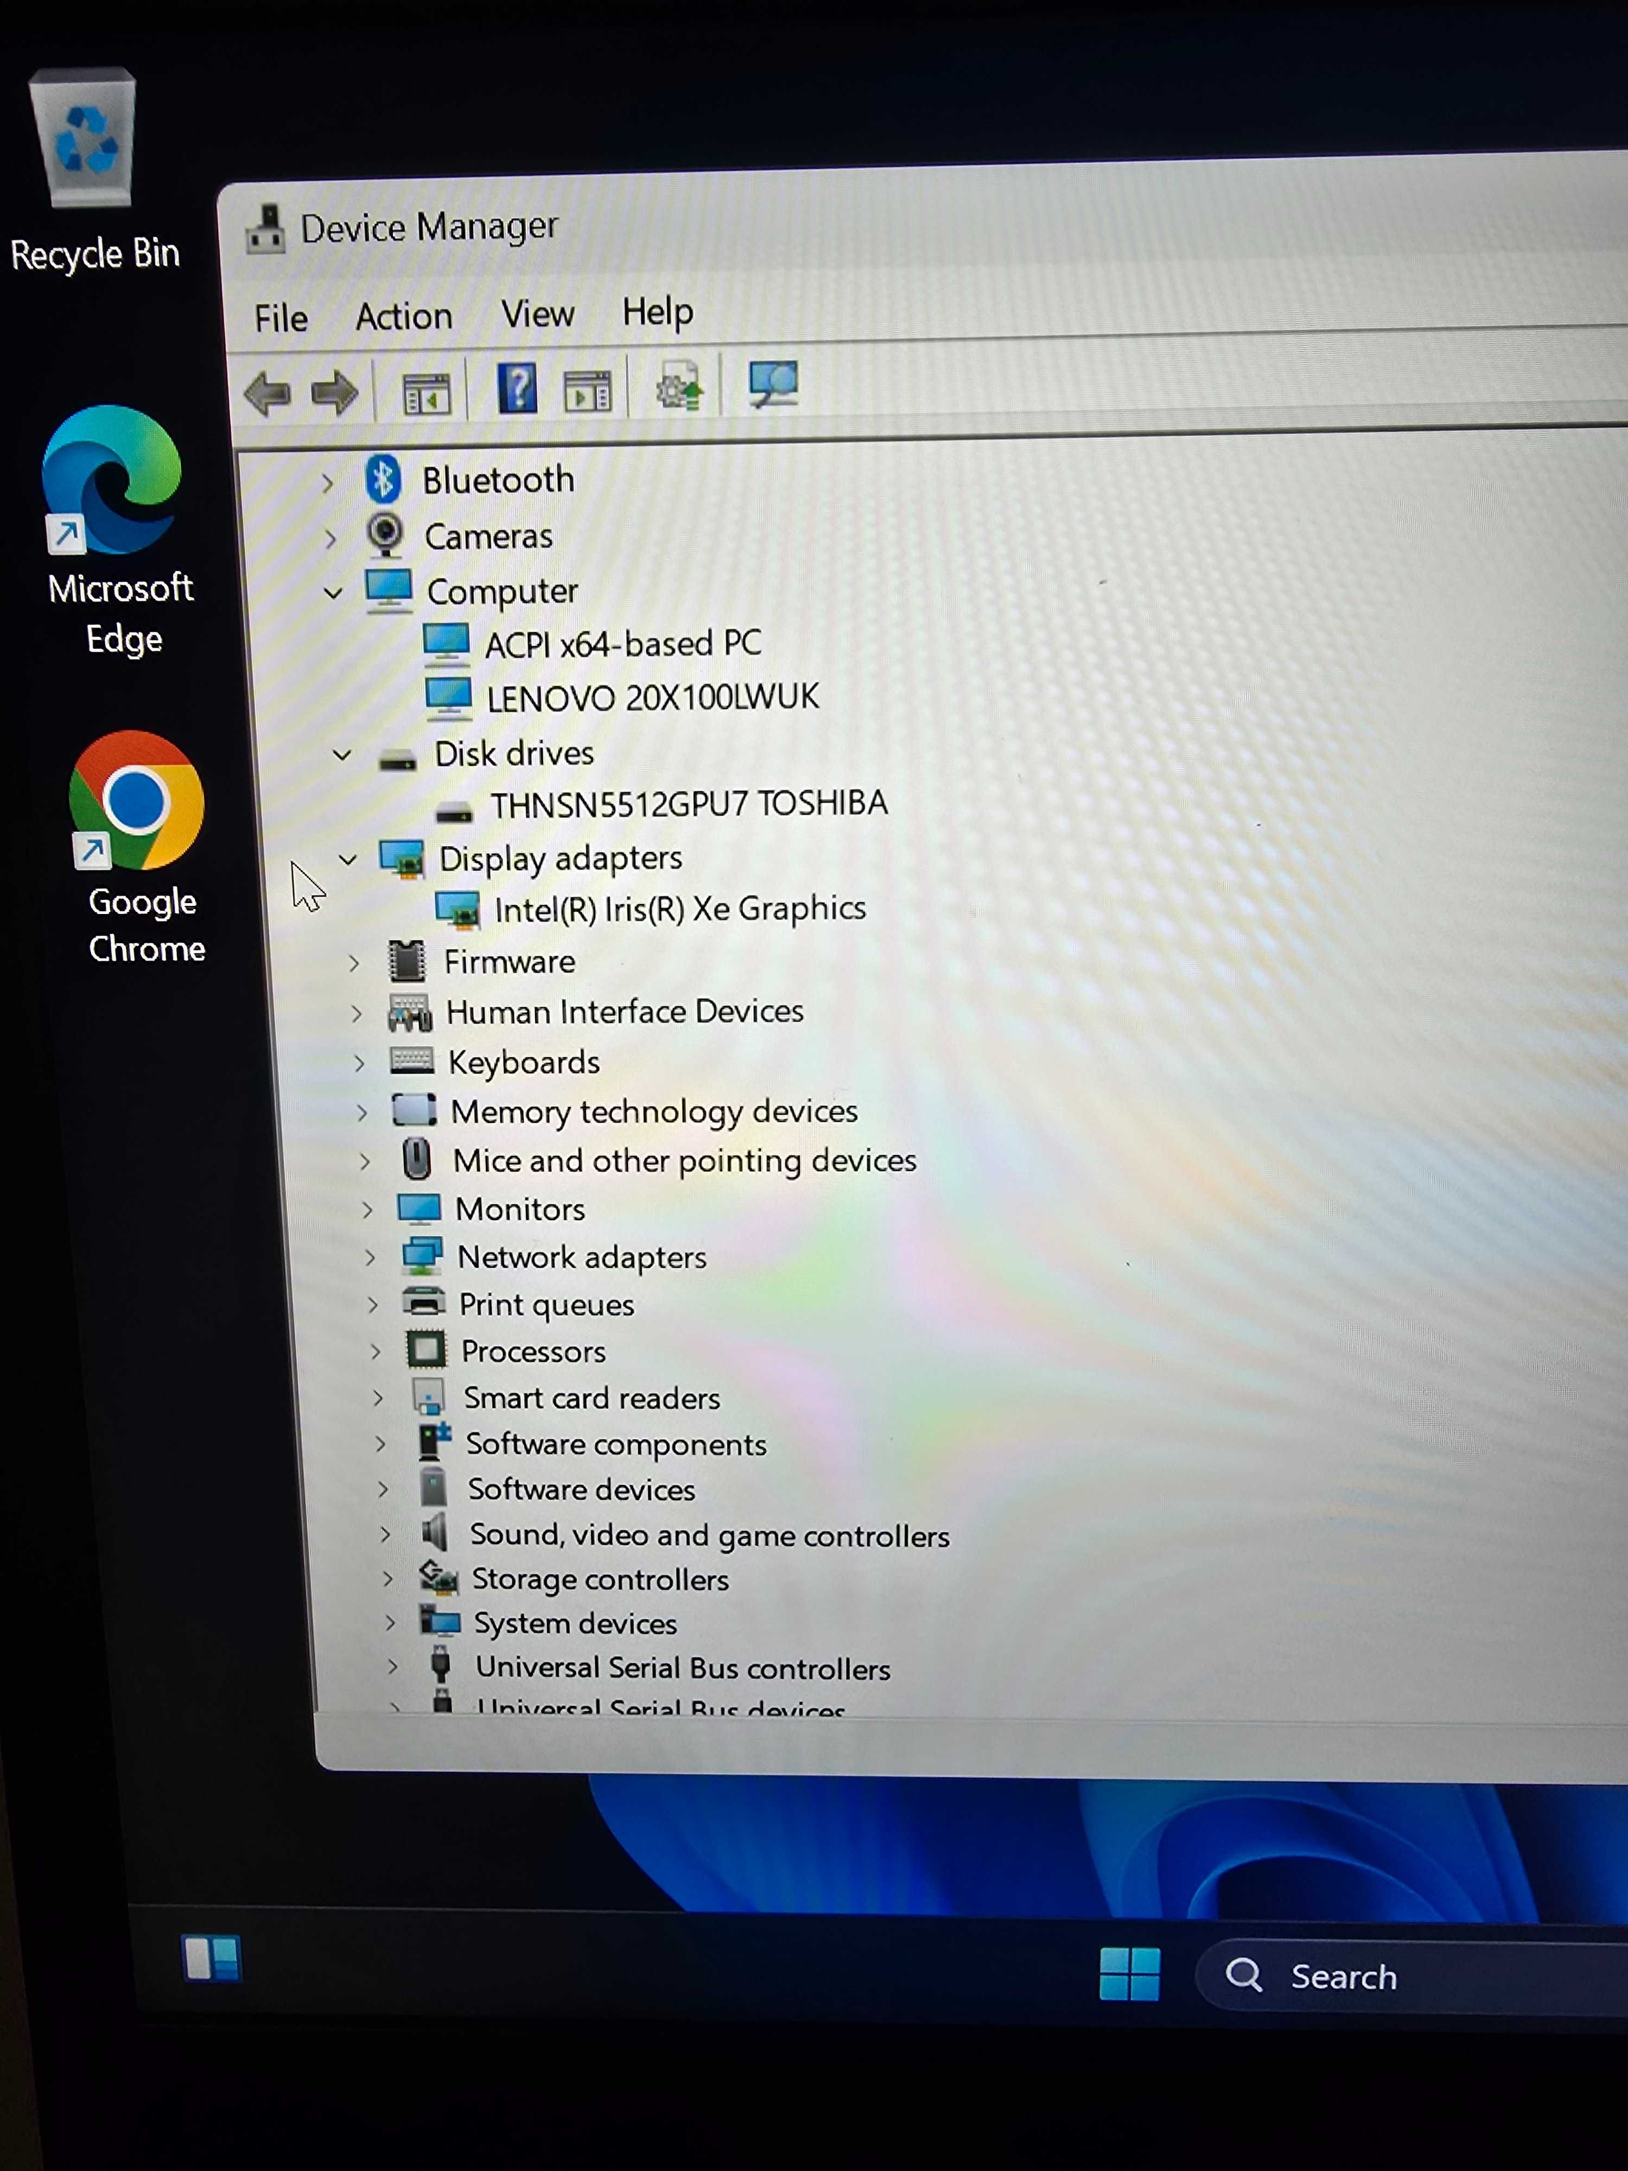1628x2171 pixels.
Task: Open the View menu
Action: click(x=537, y=314)
